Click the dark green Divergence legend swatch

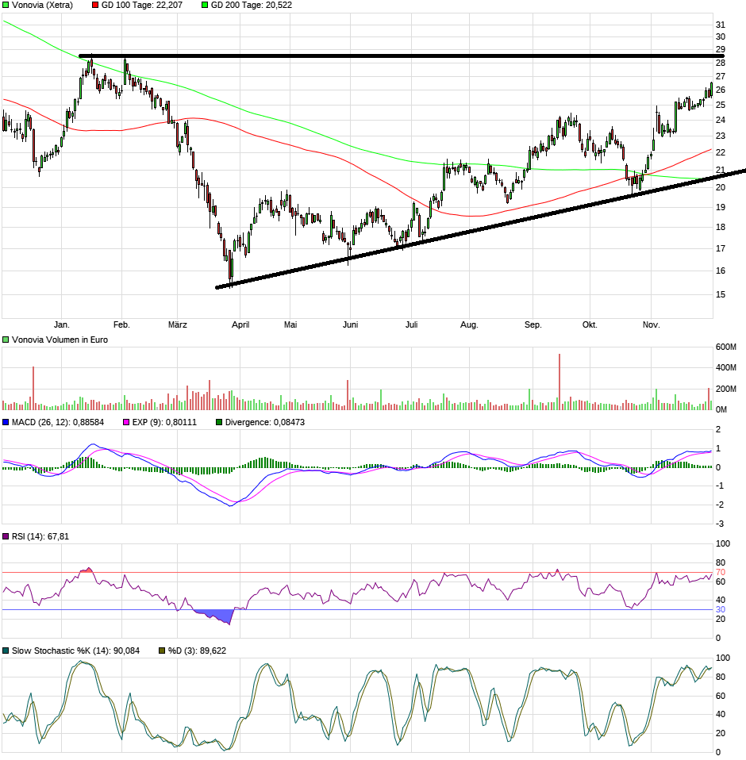coord(219,422)
